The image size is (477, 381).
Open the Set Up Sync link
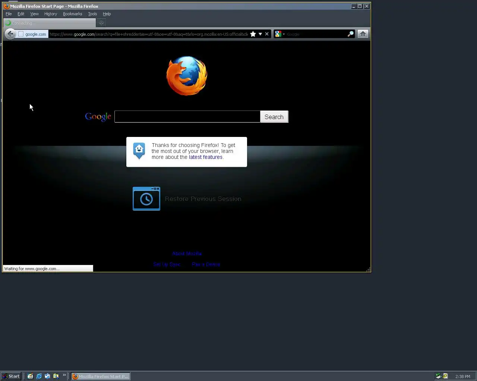167,264
